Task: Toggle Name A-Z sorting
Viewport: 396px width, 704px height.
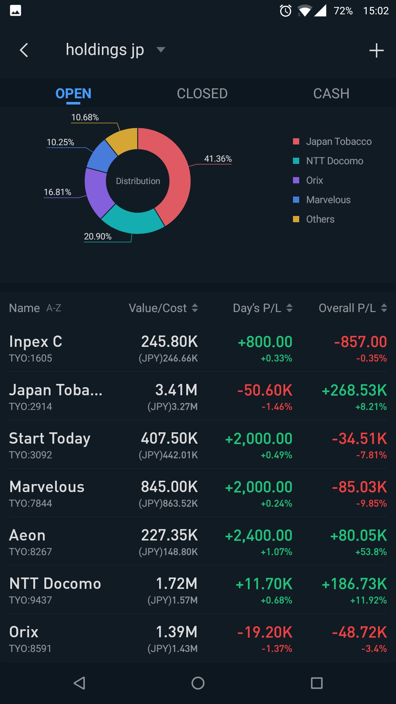Action: (x=35, y=308)
